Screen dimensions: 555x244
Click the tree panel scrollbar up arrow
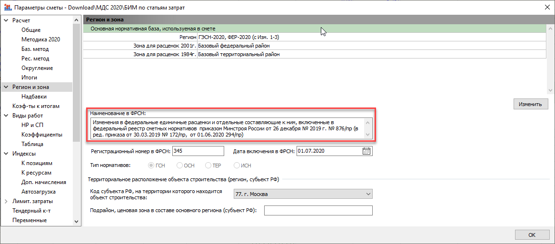pos(77,20)
